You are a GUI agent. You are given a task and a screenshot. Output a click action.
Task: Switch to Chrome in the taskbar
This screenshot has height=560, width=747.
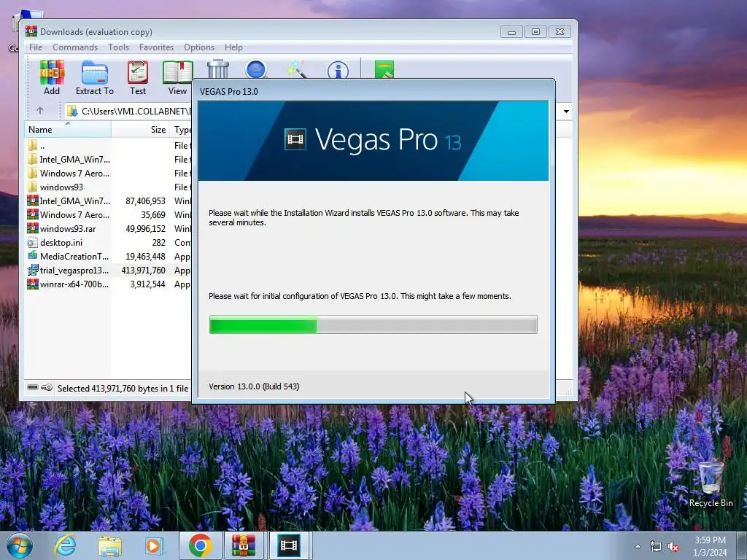200,545
